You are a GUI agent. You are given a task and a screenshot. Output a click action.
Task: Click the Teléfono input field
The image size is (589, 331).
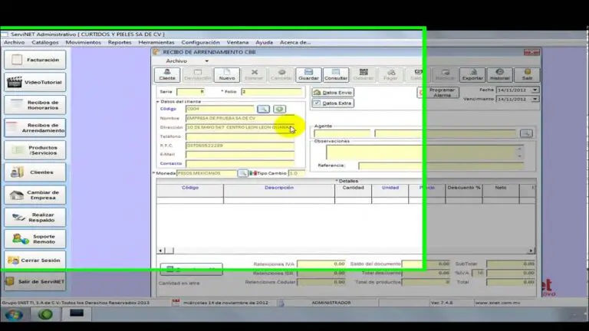tap(240, 136)
